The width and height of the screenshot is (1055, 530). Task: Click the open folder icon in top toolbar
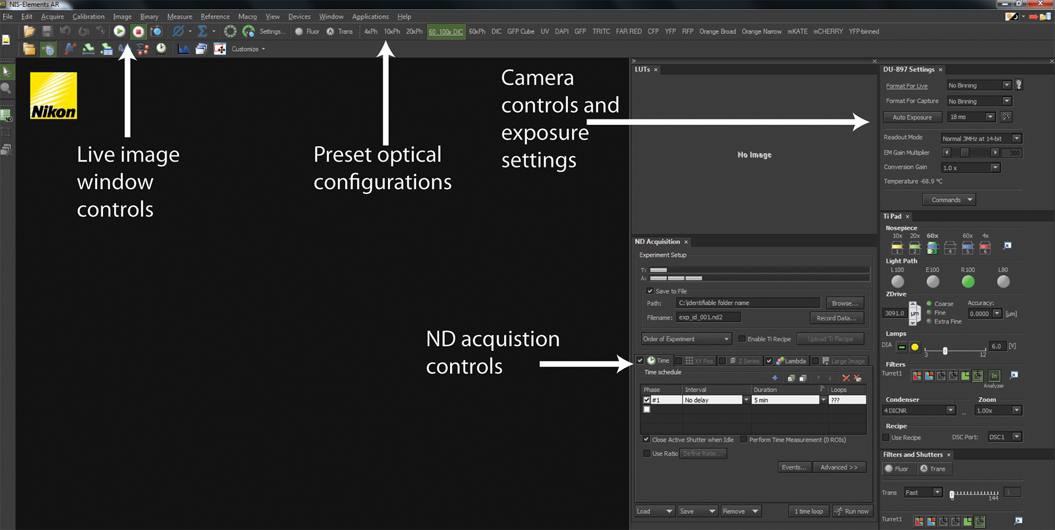(x=29, y=32)
